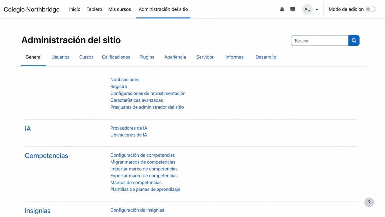Image resolution: width=385 pixels, height=217 pixels.
Task: Switch to the Cursos tab
Action: click(x=86, y=57)
